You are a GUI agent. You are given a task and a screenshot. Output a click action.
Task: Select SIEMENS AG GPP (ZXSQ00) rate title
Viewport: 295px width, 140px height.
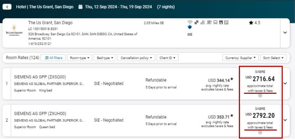click(40, 77)
